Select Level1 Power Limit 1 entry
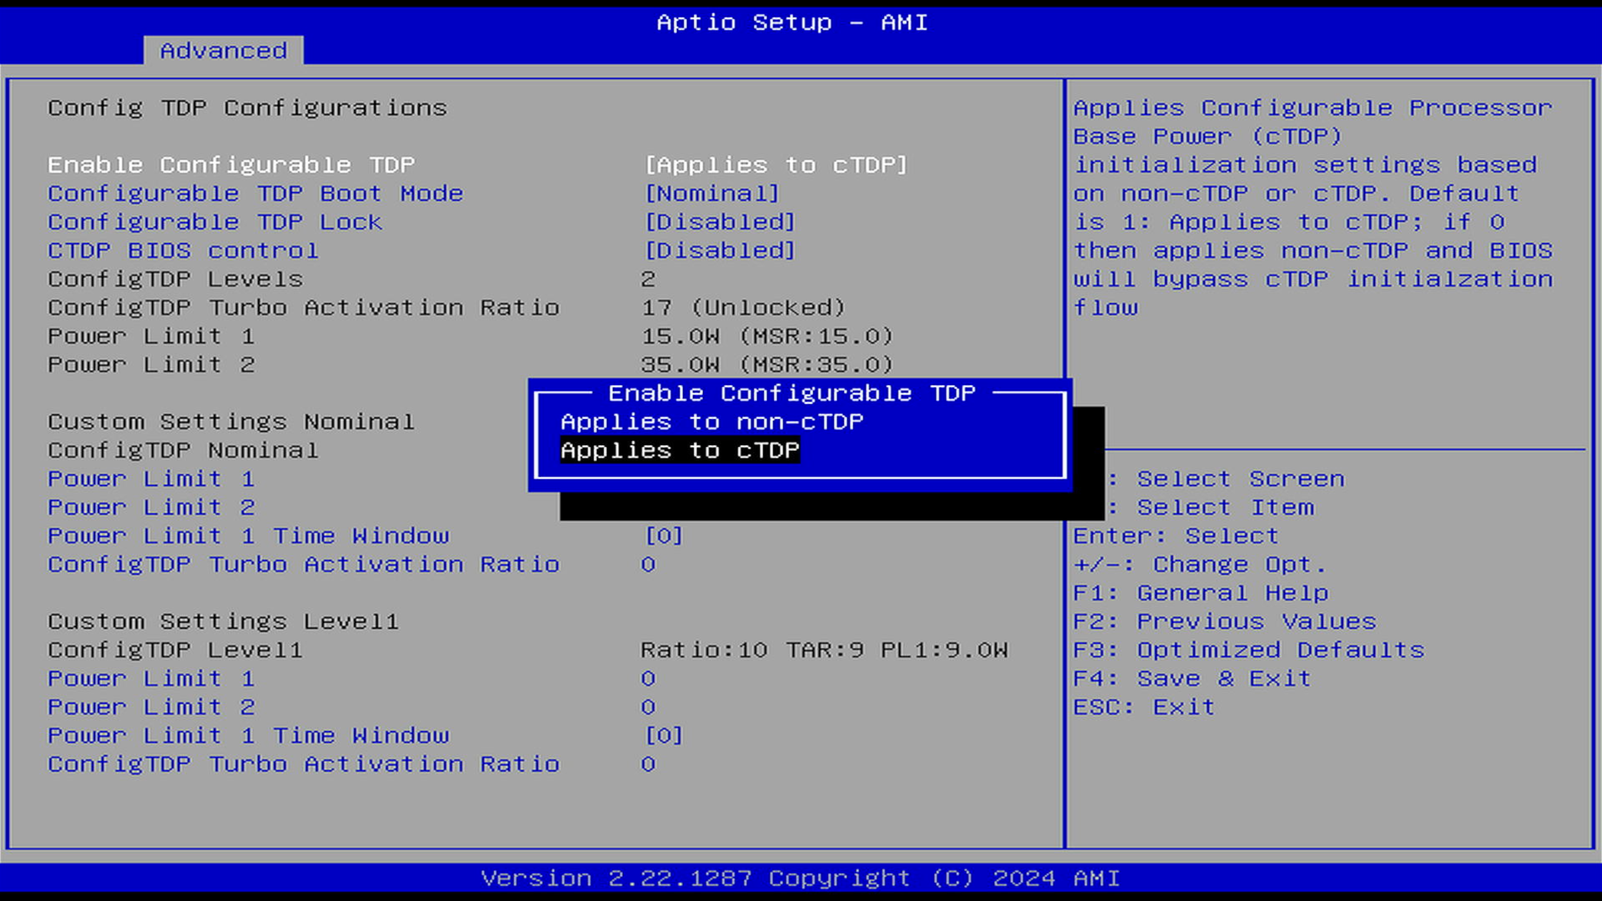The width and height of the screenshot is (1602, 901). click(x=151, y=678)
